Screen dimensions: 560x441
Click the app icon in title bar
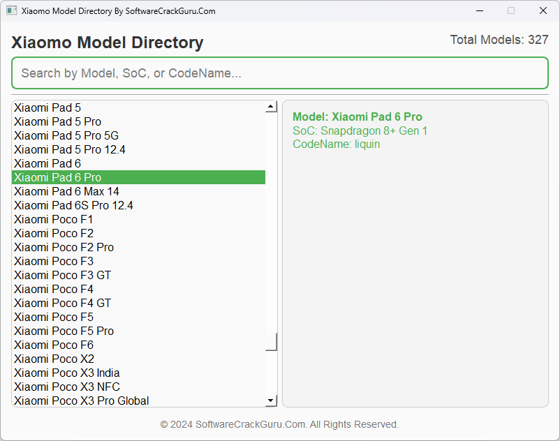12,11
